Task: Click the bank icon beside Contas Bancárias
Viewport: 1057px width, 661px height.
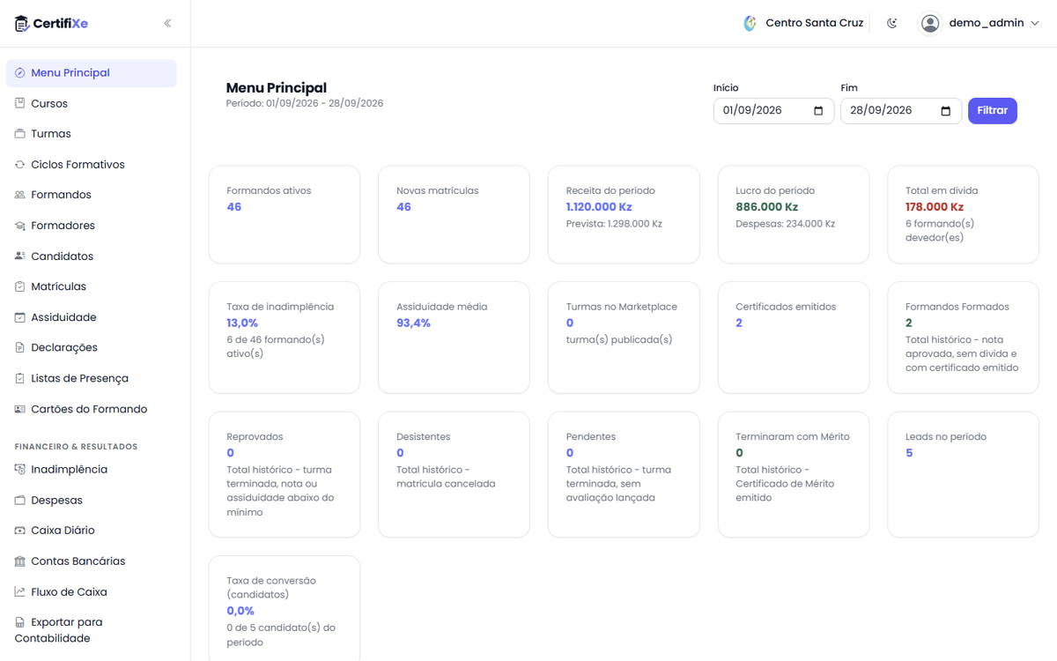Action: [20, 561]
